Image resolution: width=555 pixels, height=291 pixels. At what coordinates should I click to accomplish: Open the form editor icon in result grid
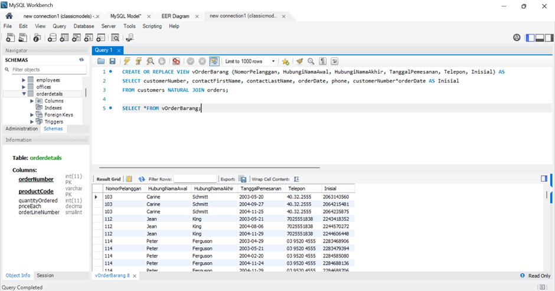(x=129, y=179)
